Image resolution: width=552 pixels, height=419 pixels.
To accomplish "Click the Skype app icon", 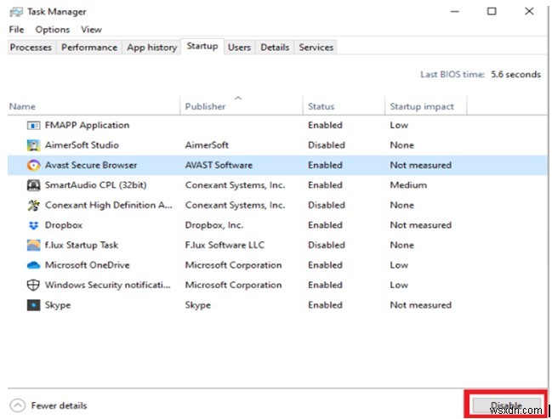I will [x=33, y=305].
